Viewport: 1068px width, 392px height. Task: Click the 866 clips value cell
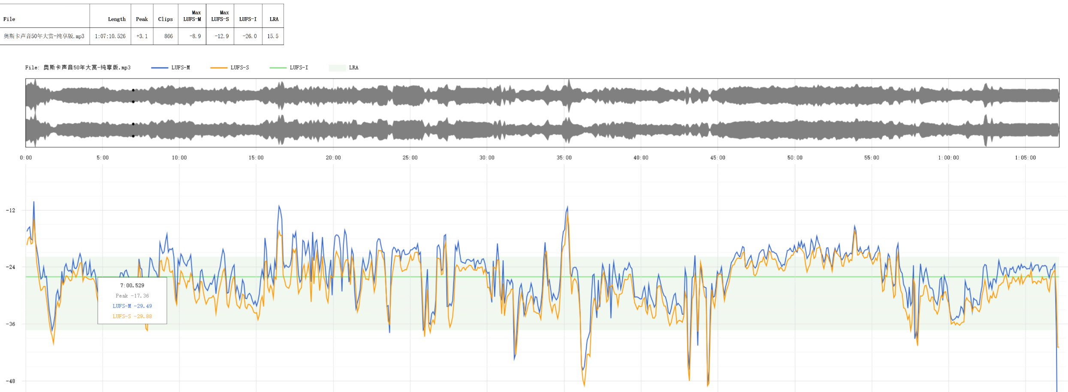click(169, 36)
